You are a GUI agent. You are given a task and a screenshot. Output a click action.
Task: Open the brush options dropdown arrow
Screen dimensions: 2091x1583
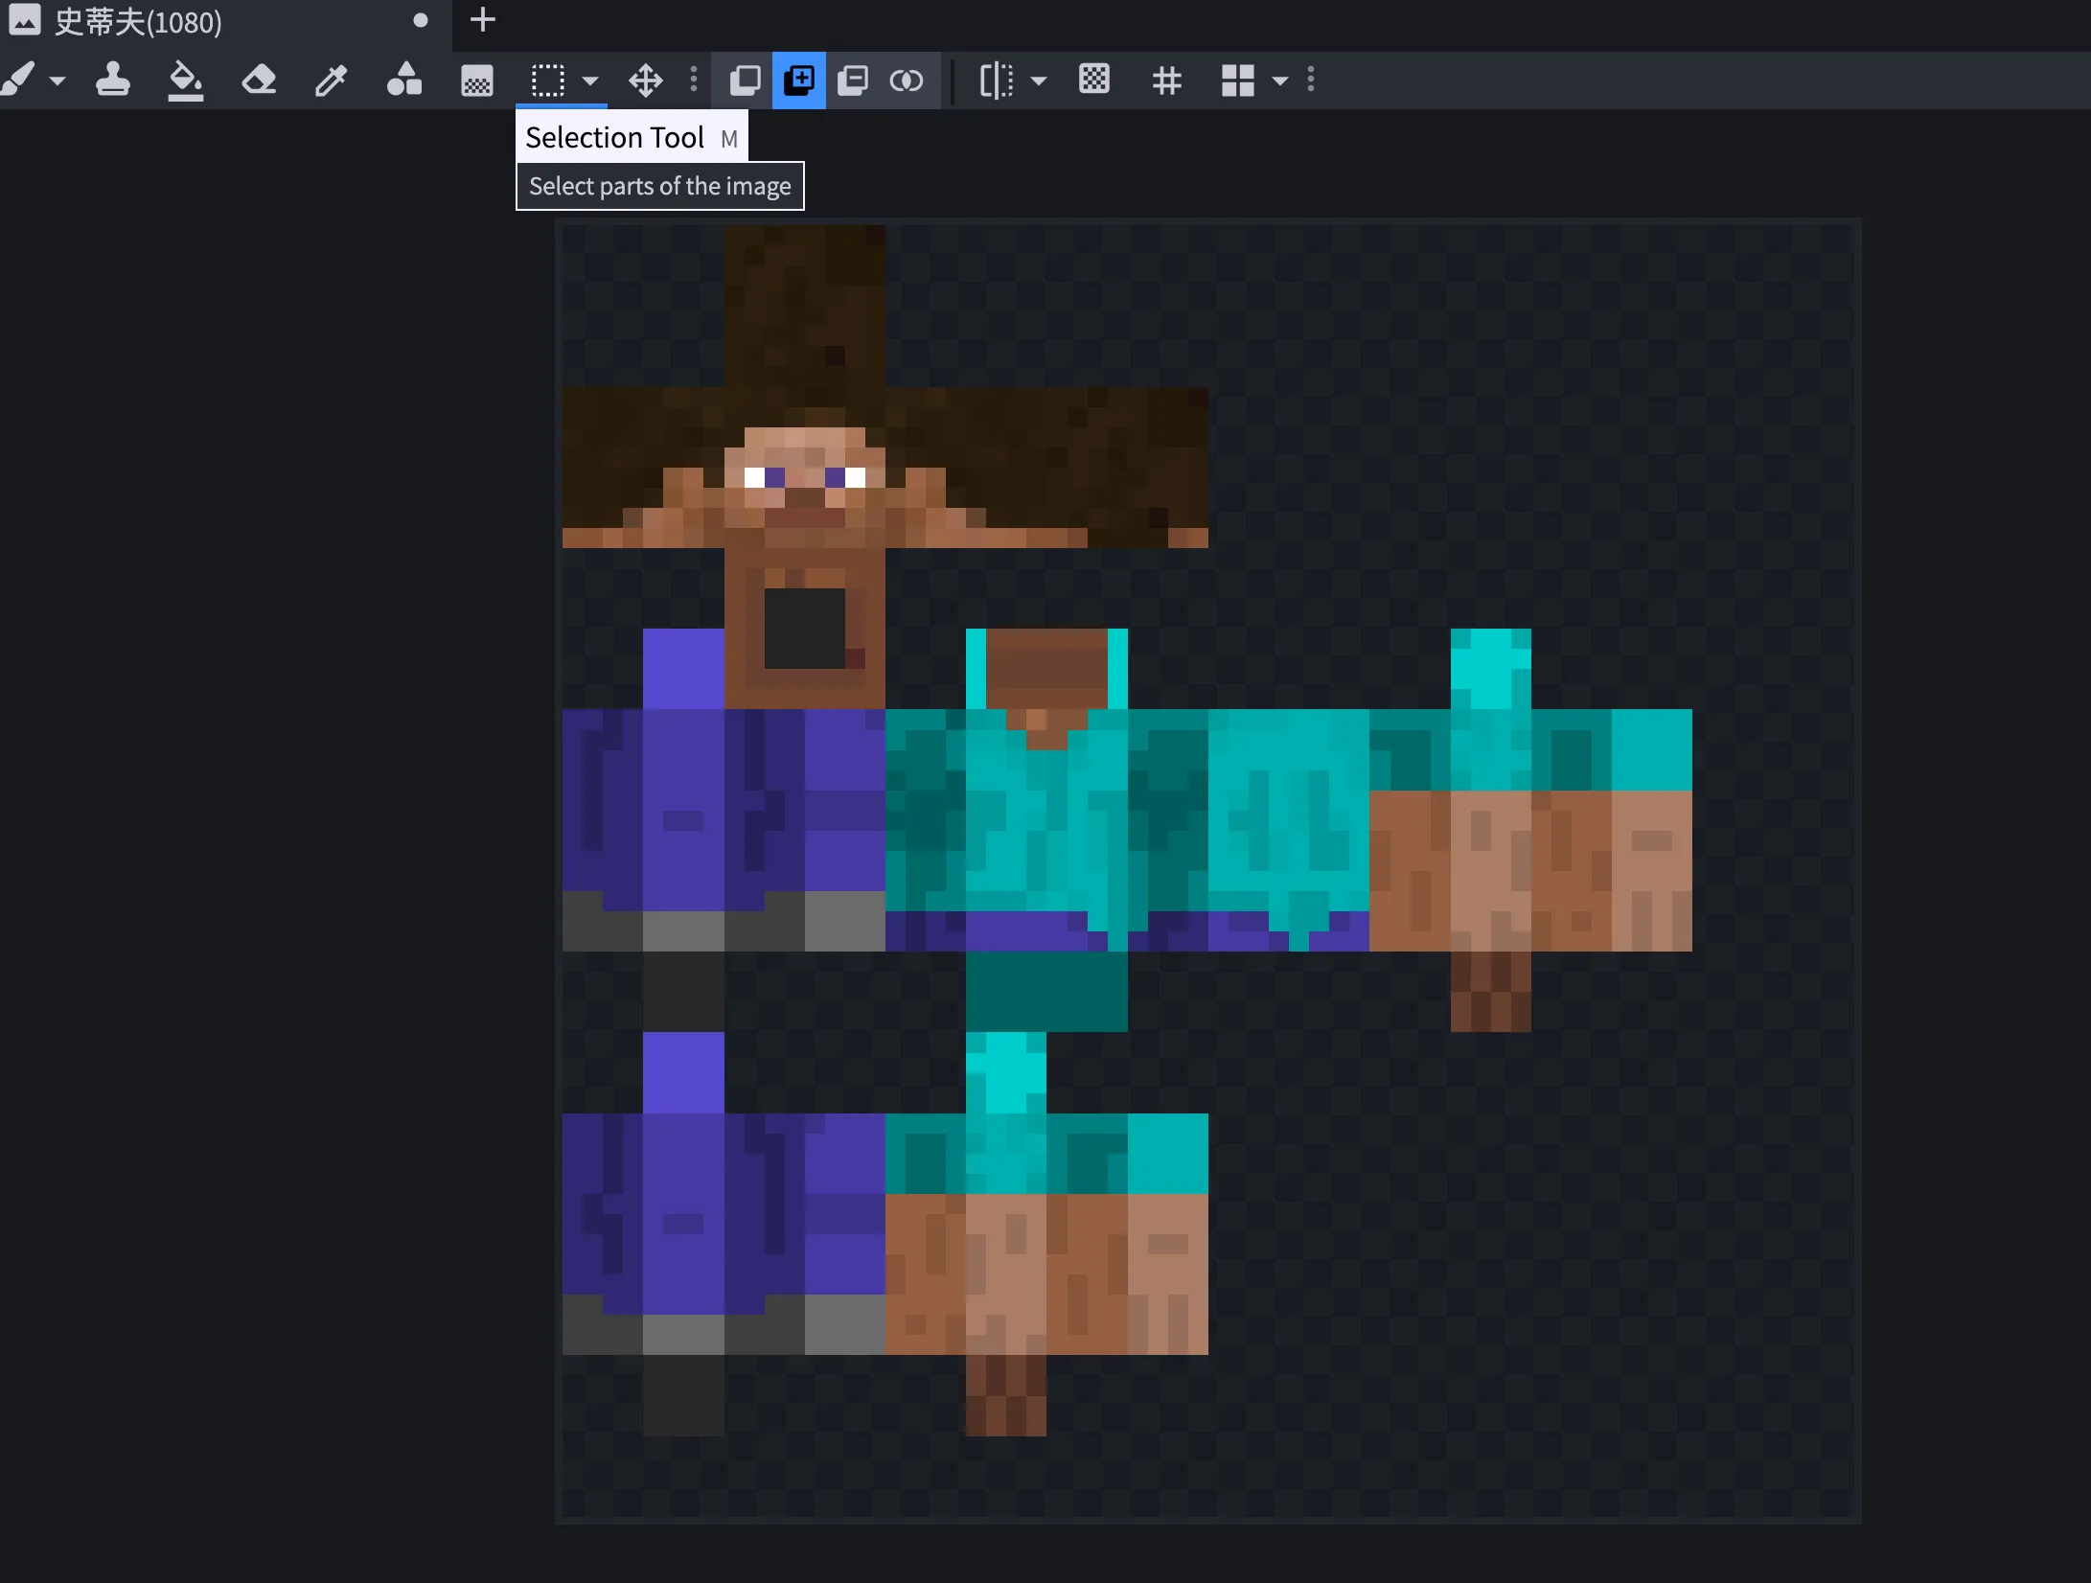pos(57,80)
